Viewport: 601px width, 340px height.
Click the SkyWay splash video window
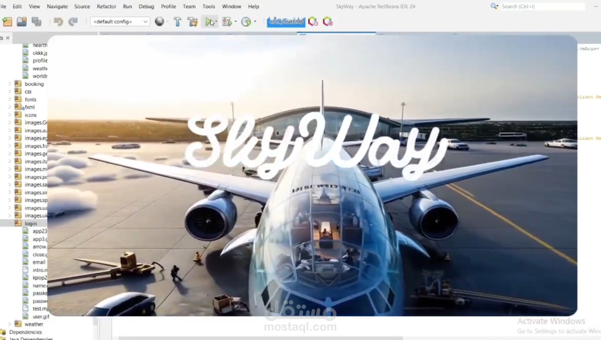(312, 176)
